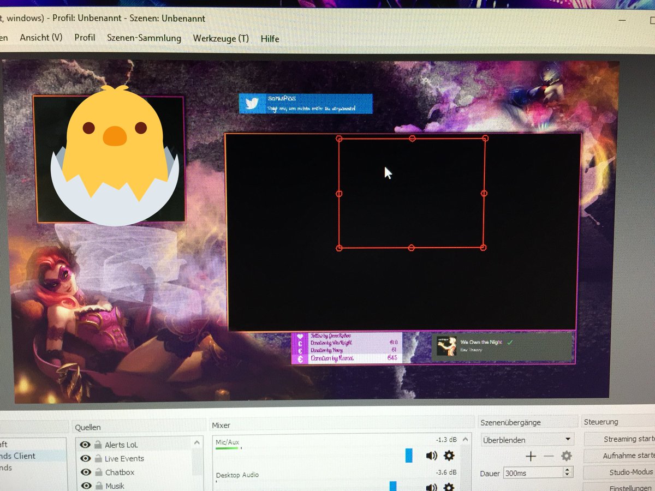
Task: Open the Überblenden transition dropdown
Action: 527,440
